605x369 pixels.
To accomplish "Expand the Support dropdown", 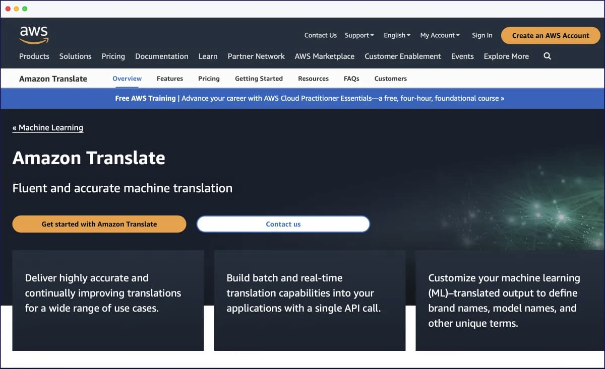I will [359, 35].
